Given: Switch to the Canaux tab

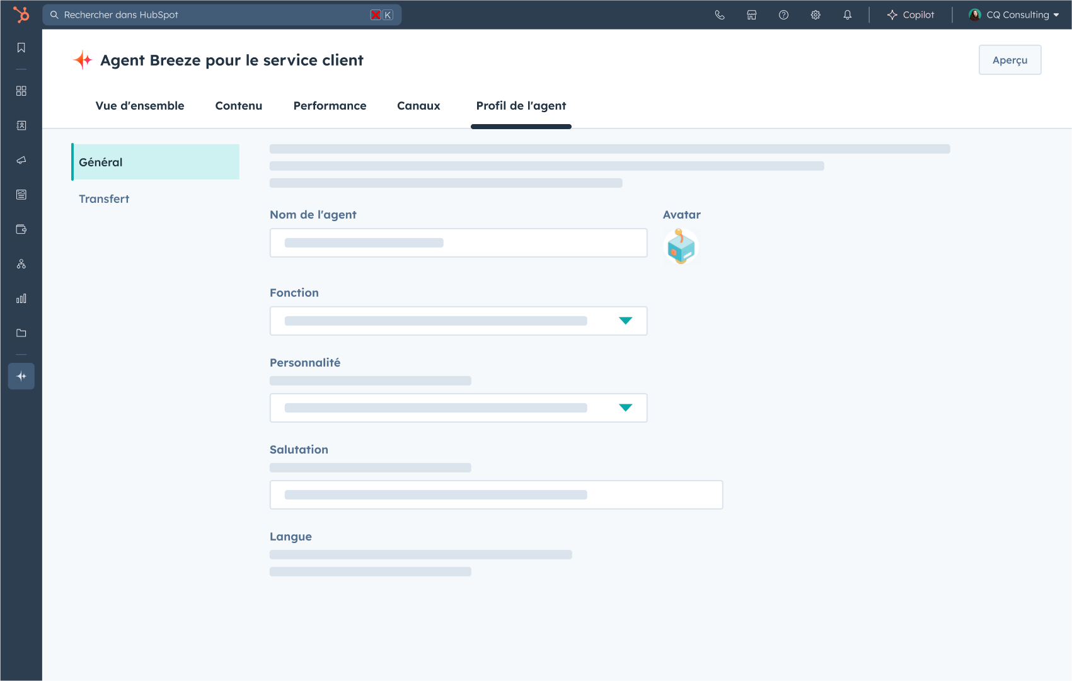Looking at the screenshot, I should (x=418, y=106).
